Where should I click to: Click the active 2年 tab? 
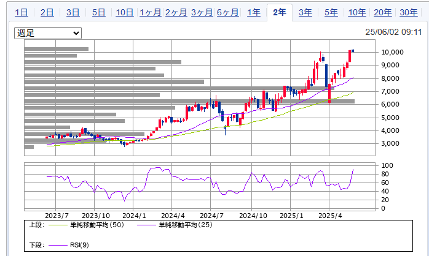[x=280, y=12]
